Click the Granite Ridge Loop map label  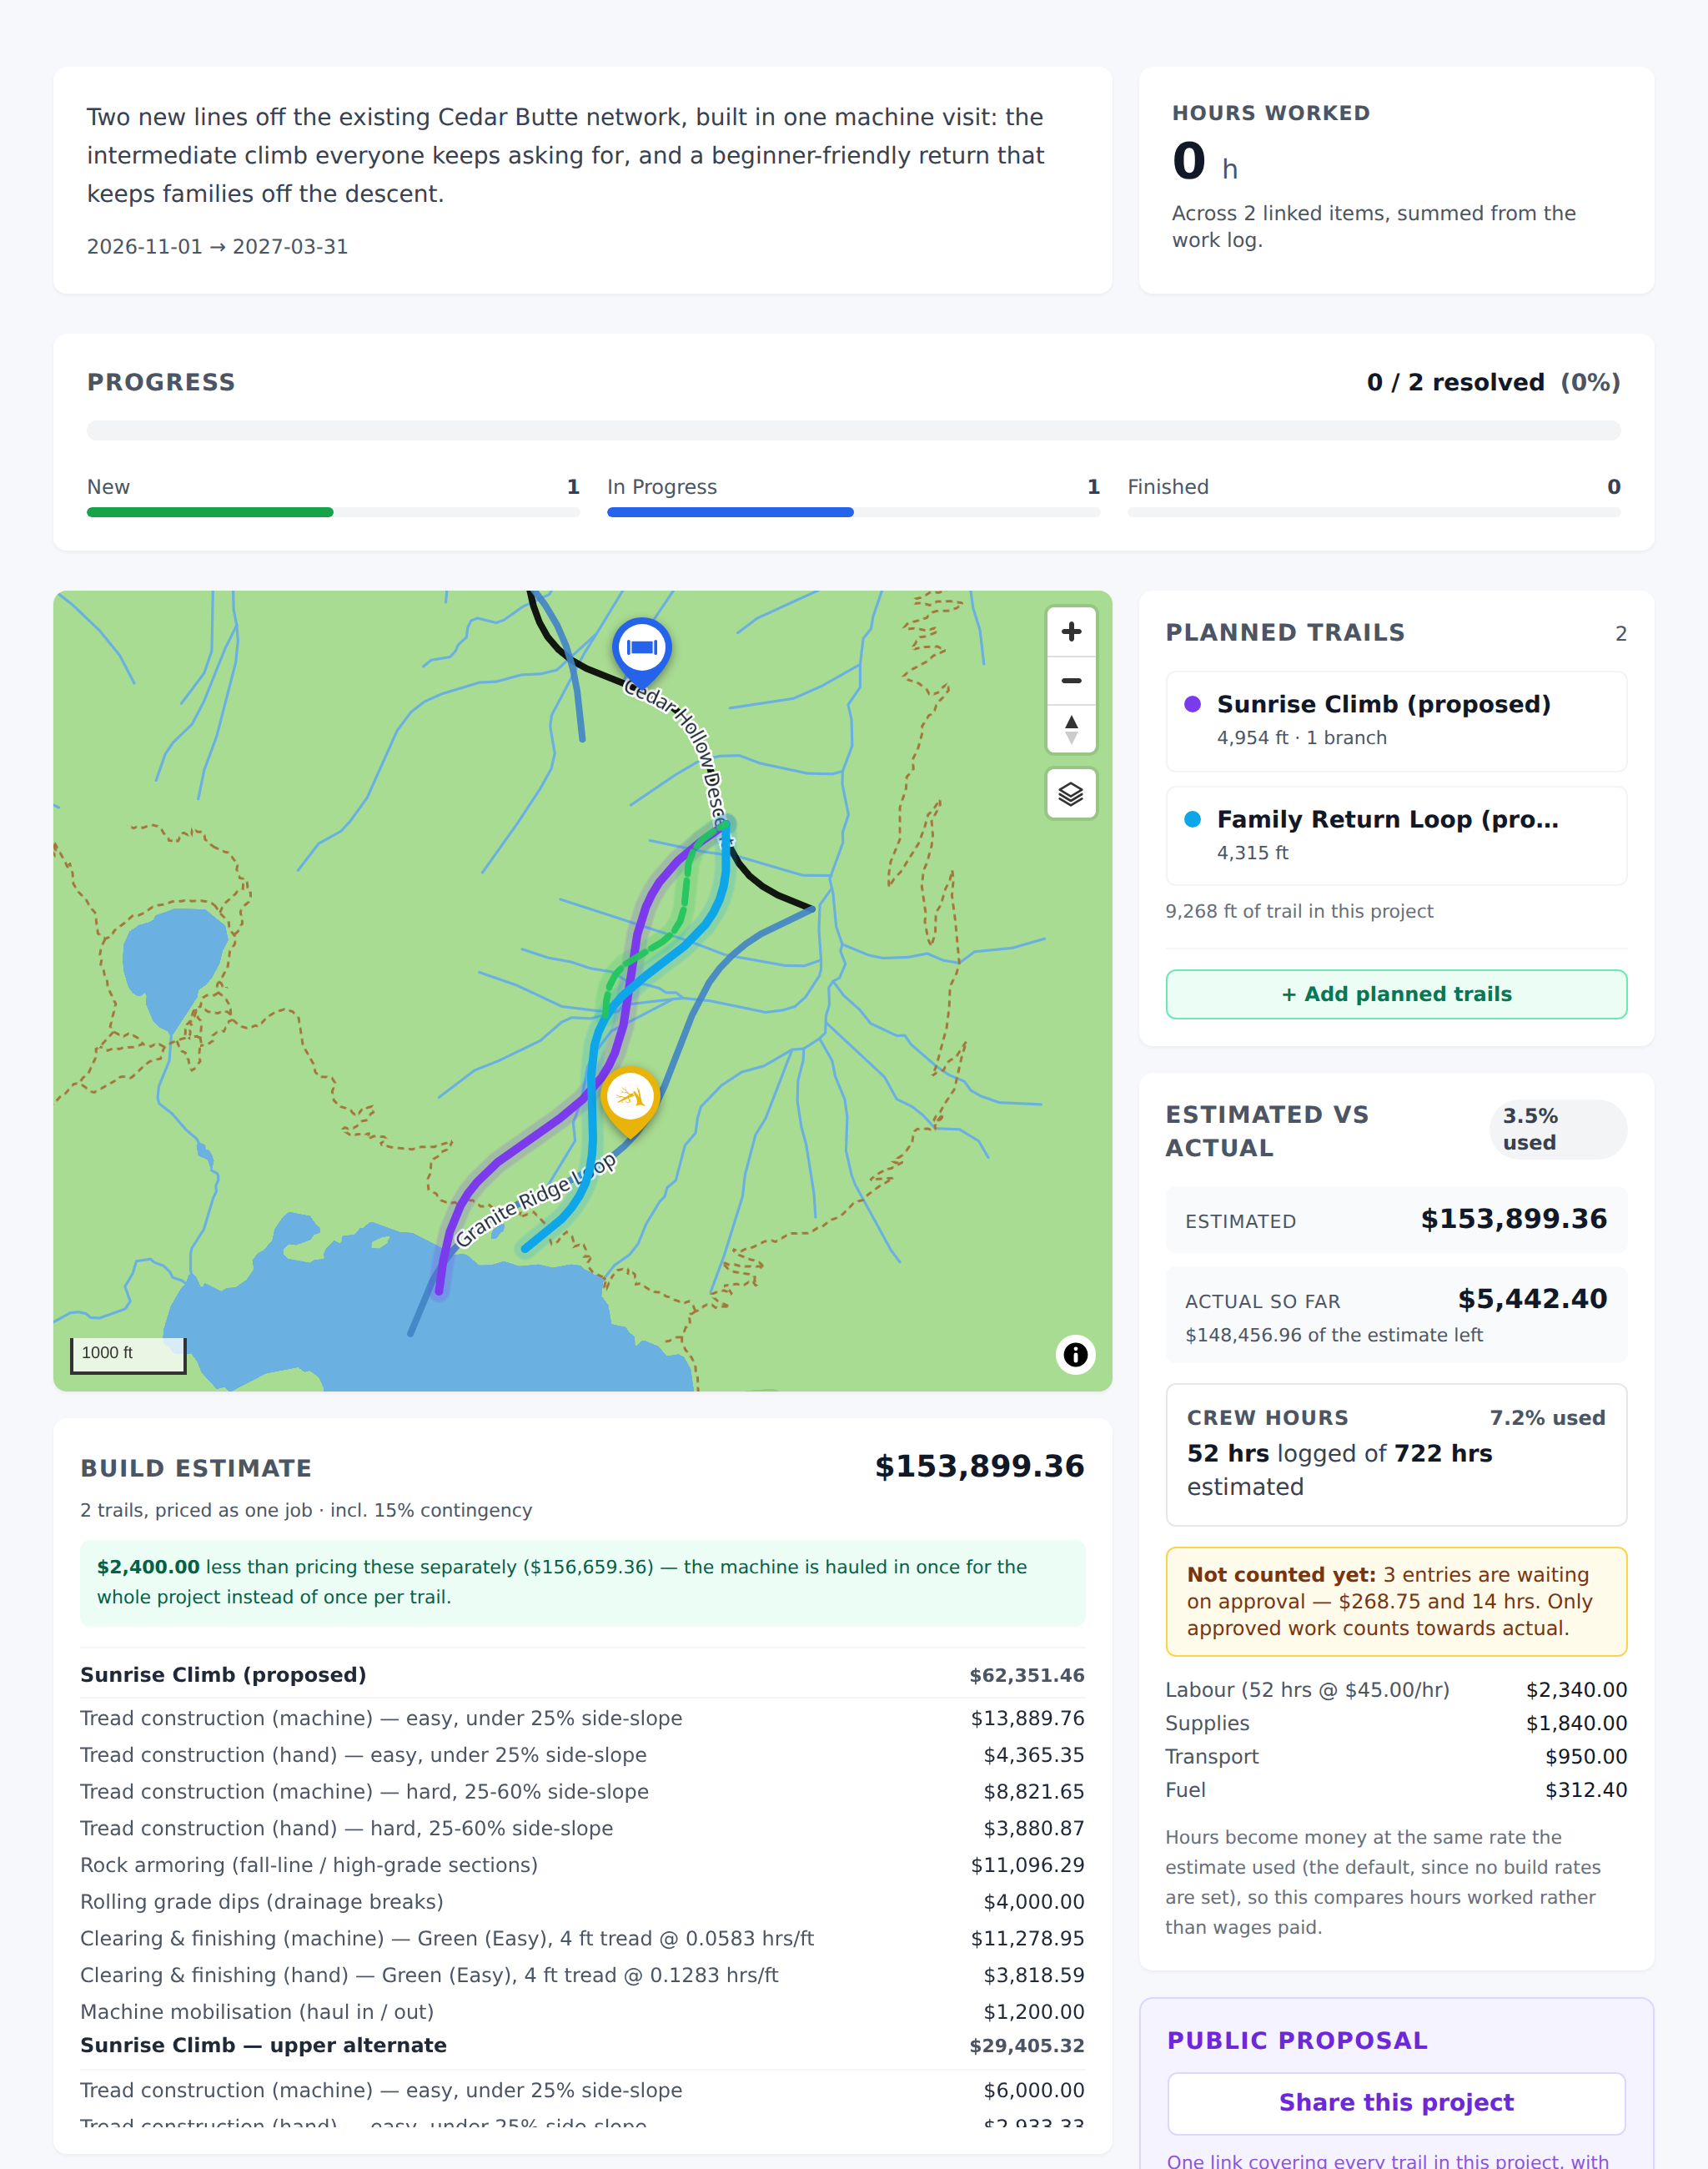(x=535, y=1200)
